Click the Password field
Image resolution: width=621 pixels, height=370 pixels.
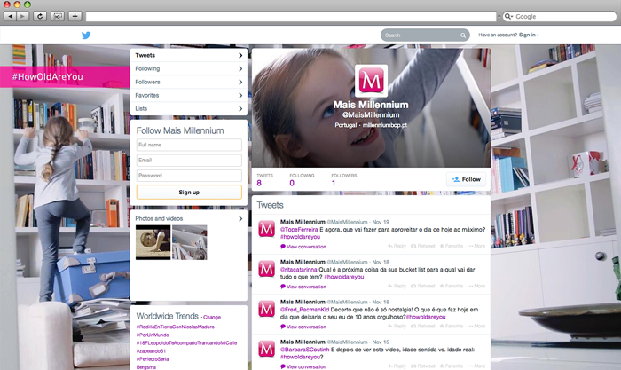tap(189, 176)
